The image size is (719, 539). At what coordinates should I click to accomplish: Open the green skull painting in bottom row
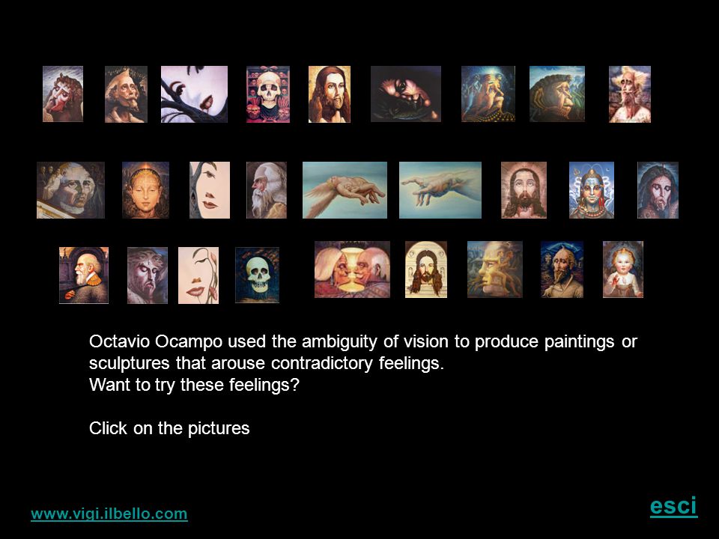257,275
